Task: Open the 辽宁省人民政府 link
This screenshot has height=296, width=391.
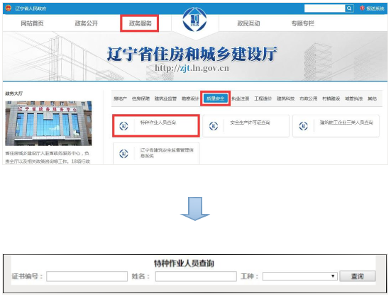Action: 31,8
